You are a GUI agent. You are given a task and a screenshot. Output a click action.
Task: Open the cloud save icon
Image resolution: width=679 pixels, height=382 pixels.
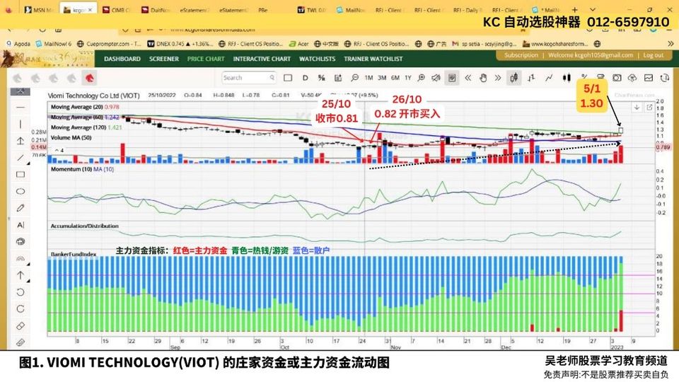click(x=632, y=78)
